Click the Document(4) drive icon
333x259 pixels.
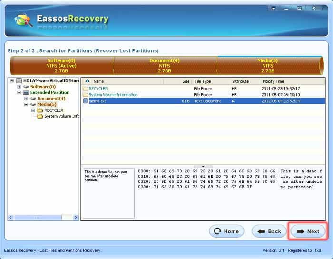[x=33, y=99]
